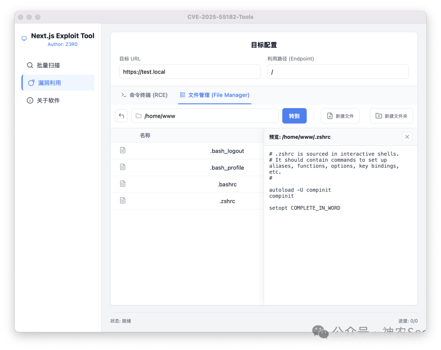Select the .bashrc file row
Viewport: 441px width, 350px height.
click(x=187, y=184)
